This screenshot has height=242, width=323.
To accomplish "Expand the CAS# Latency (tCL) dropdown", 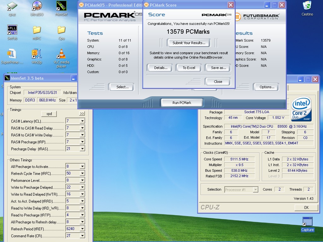I will pyautogui.click(x=82, y=121).
